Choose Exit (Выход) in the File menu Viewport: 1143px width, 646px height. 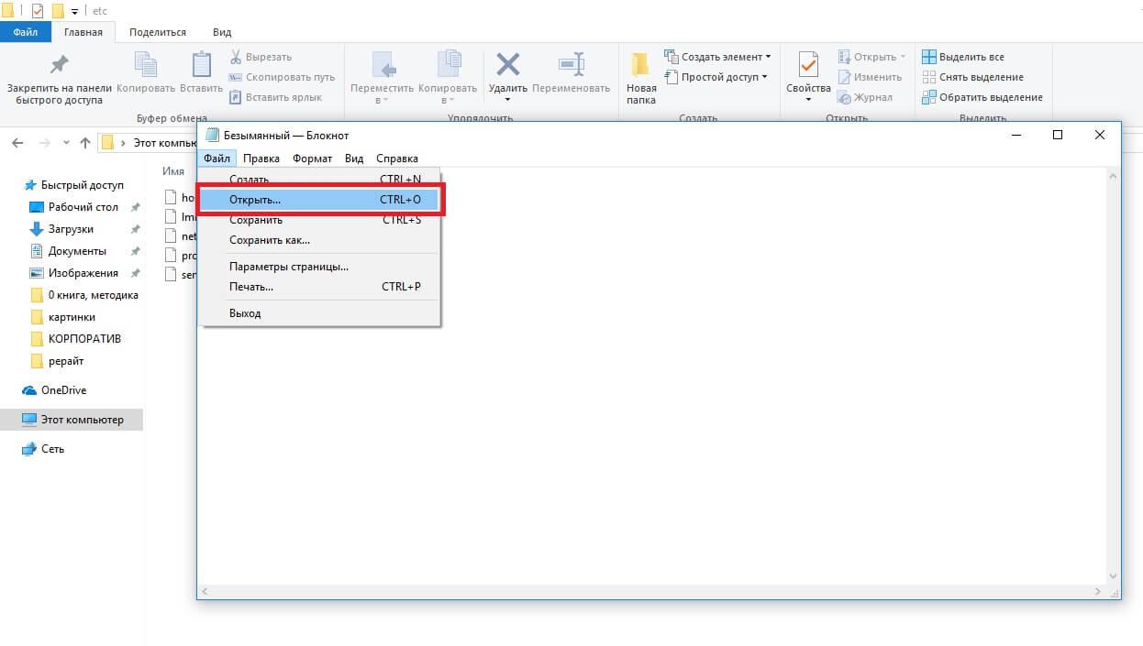click(x=320, y=313)
